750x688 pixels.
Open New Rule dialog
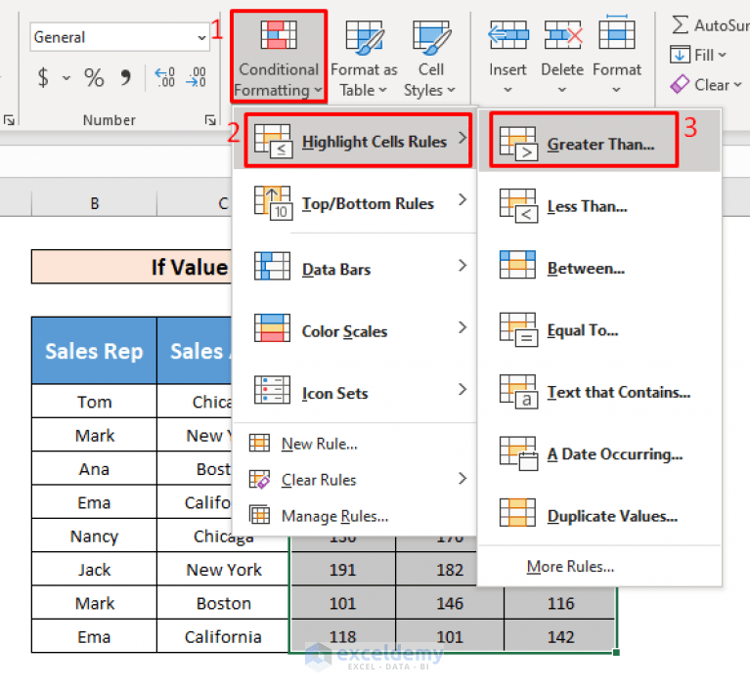(x=355, y=444)
